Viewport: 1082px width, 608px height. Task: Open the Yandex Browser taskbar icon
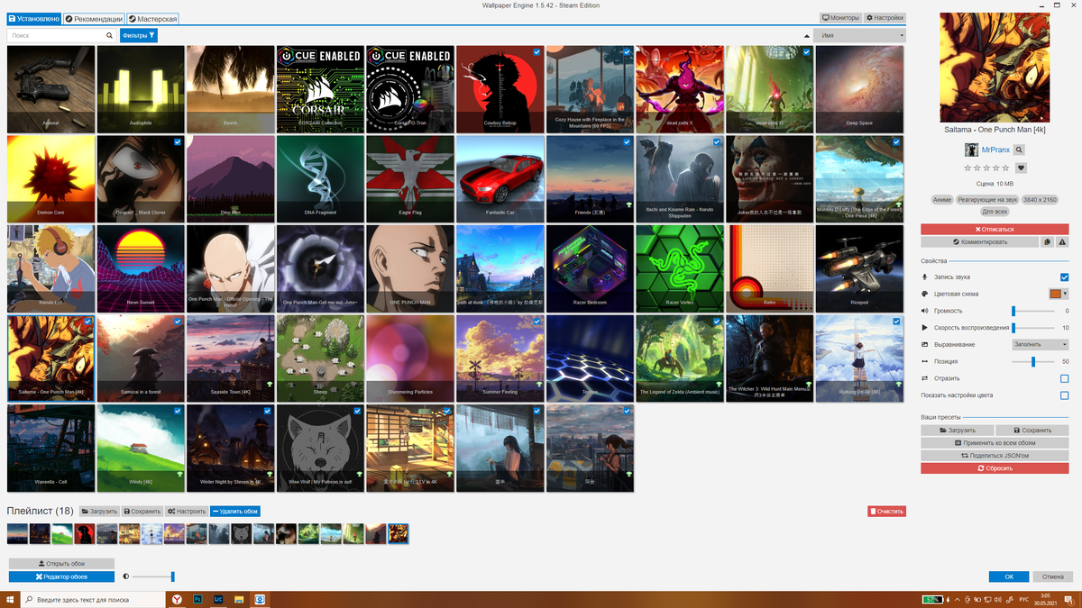coord(177,599)
